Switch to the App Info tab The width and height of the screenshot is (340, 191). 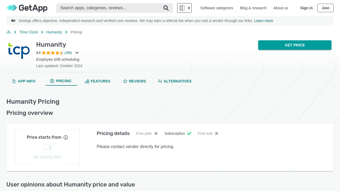(x=24, y=81)
